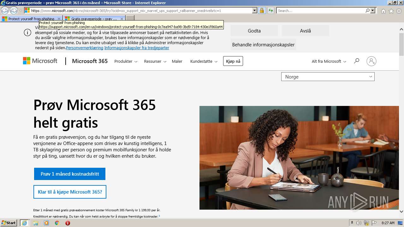Close the 'Protect yourself from phishing' tab

point(59,19)
